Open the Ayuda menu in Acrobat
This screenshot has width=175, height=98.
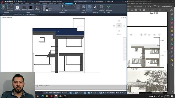tap(150, 4)
